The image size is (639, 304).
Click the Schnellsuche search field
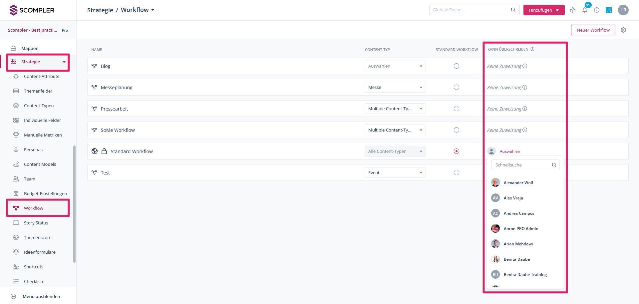521,165
